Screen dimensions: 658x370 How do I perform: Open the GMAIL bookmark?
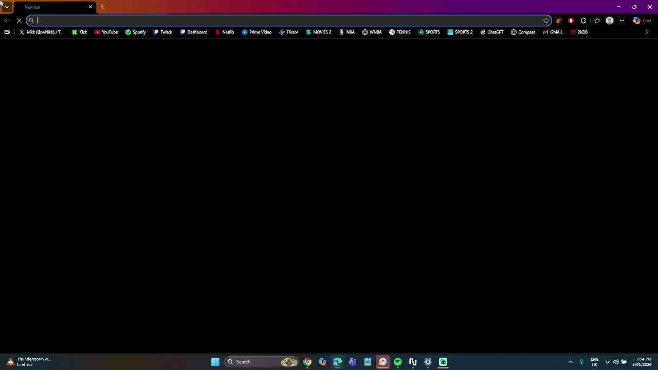pos(553,32)
